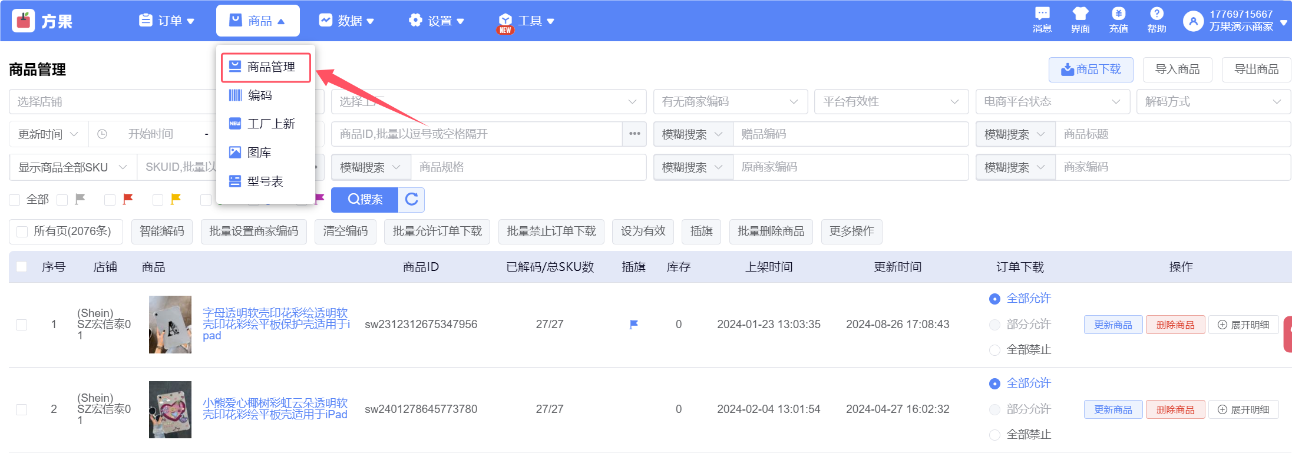Tick the checkbox for row 2
Image resolution: width=1292 pixels, height=453 pixels.
(x=22, y=409)
